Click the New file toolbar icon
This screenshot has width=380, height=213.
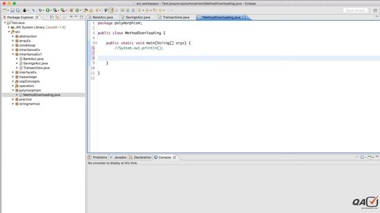pos(5,11)
